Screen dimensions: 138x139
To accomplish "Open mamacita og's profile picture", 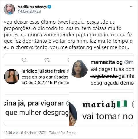I will pos(79,69).
